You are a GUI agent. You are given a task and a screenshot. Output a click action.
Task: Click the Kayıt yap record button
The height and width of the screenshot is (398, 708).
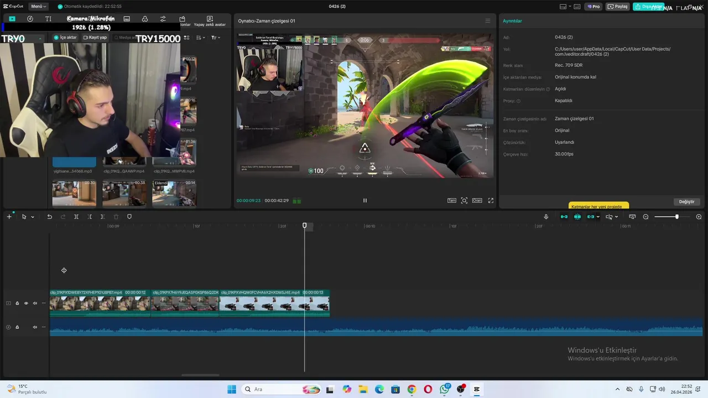pos(95,38)
